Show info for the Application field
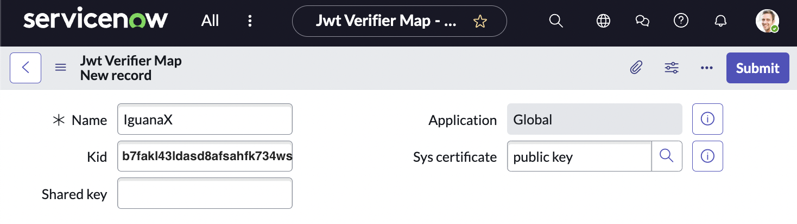Viewport: 797px width, 224px height. pyautogui.click(x=707, y=119)
